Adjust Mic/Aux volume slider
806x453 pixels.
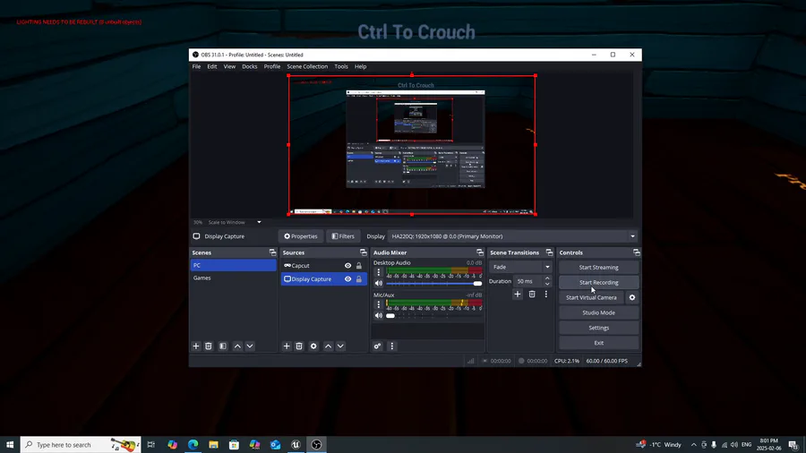click(433, 316)
